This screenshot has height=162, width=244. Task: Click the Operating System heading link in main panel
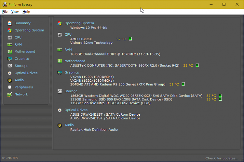coord(79,23)
